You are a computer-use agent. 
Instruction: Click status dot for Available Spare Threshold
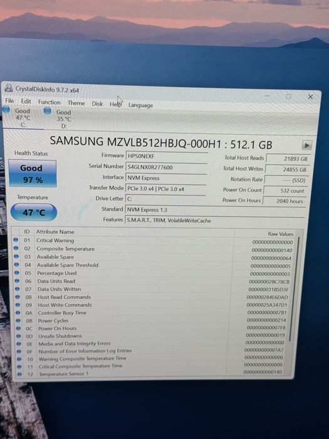coord(16,264)
